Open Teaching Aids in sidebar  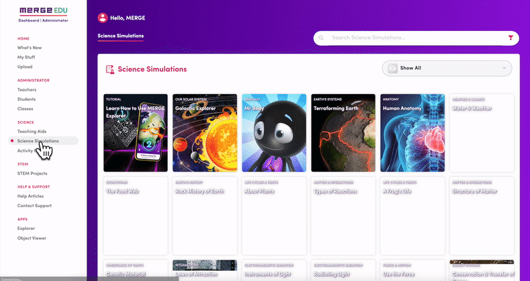32,131
